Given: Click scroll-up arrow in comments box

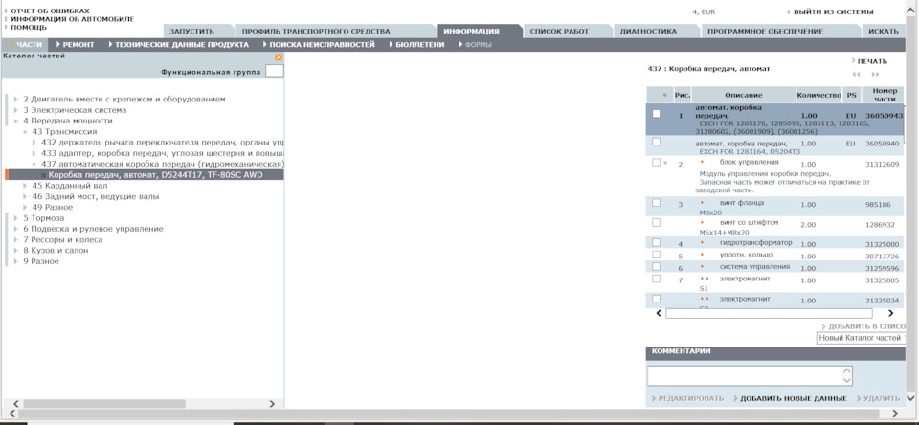Looking at the screenshot, I should tap(846, 371).
